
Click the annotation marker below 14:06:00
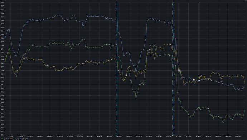click(117, 136)
